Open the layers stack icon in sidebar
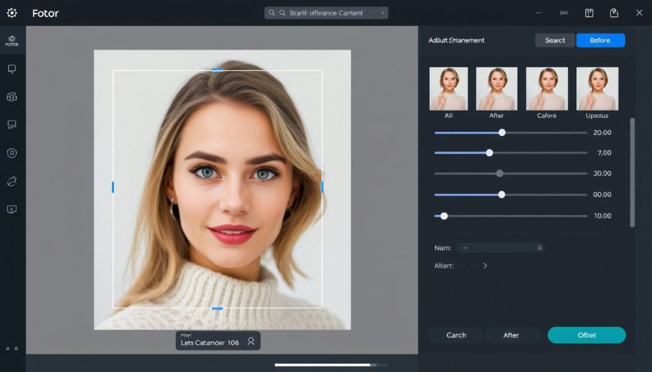652x372 pixels. point(11,96)
